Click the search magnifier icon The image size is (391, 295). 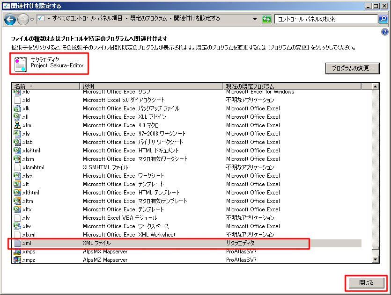tap(383, 19)
